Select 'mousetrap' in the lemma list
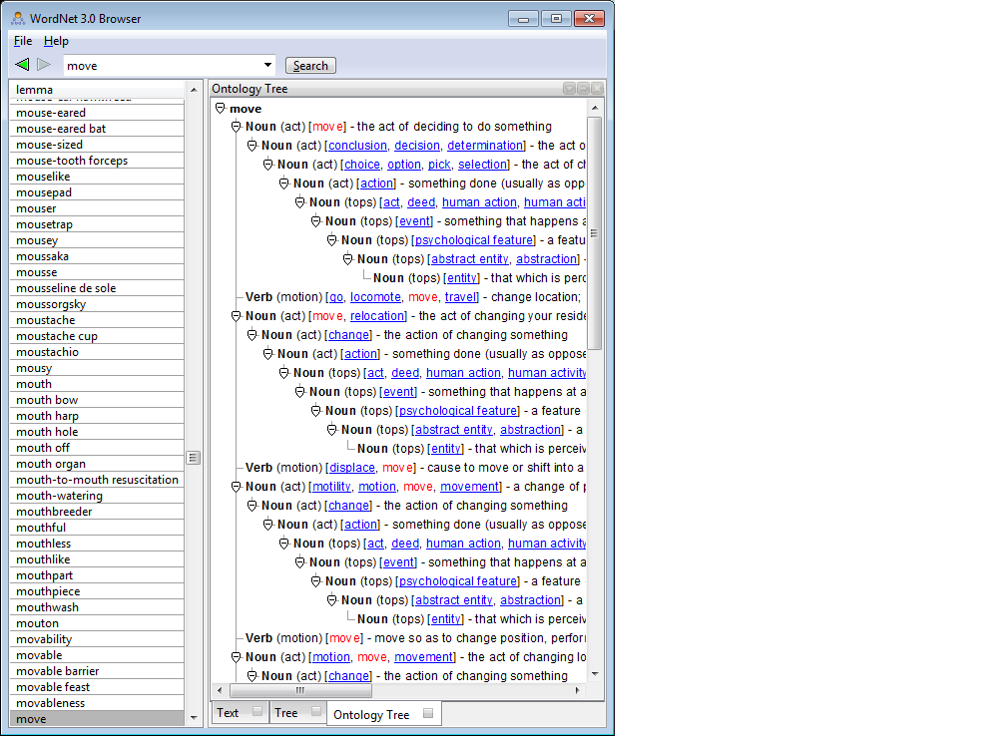The height and width of the screenshot is (736, 1006). pos(97,224)
